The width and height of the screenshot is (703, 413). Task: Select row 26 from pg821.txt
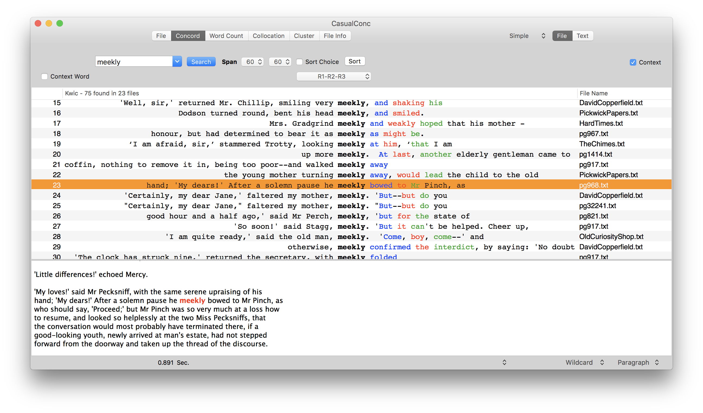tap(351, 216)
